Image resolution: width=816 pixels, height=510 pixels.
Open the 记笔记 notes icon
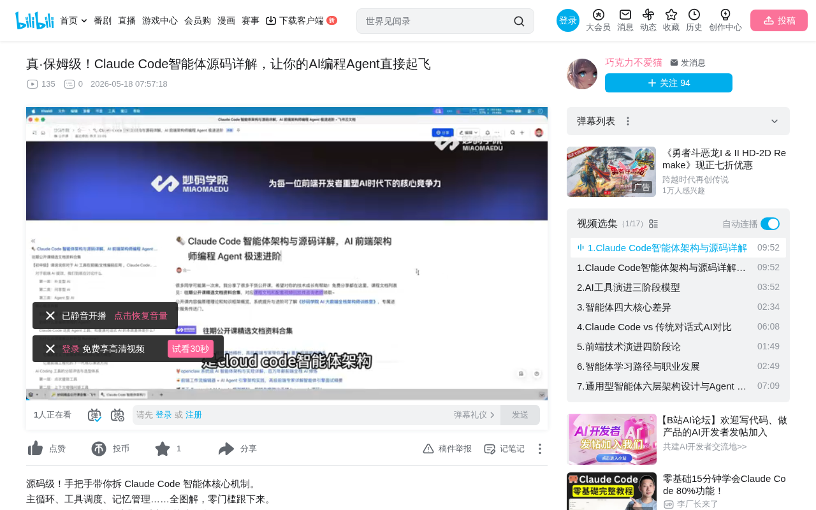(490, 449)
